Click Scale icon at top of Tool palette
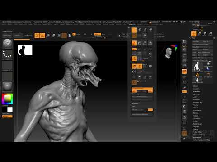217x162 pixels. tap(205, 34)
